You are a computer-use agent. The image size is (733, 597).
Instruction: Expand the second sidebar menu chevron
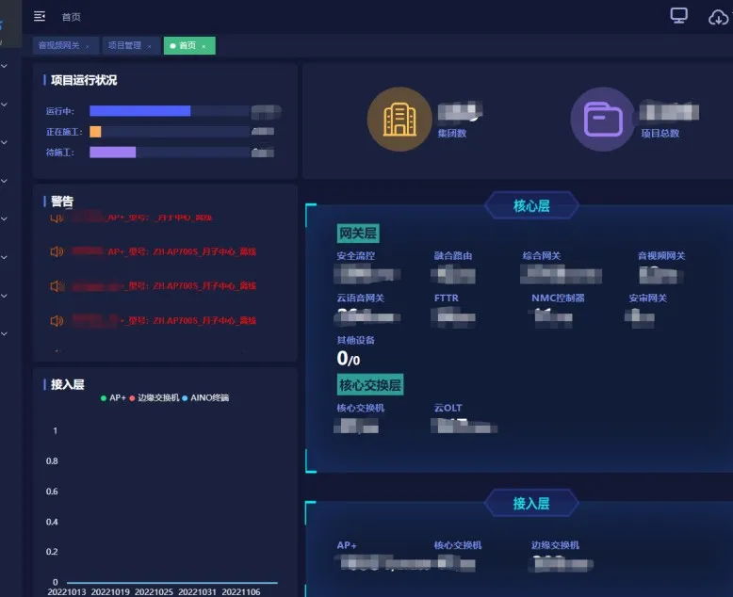5,104
